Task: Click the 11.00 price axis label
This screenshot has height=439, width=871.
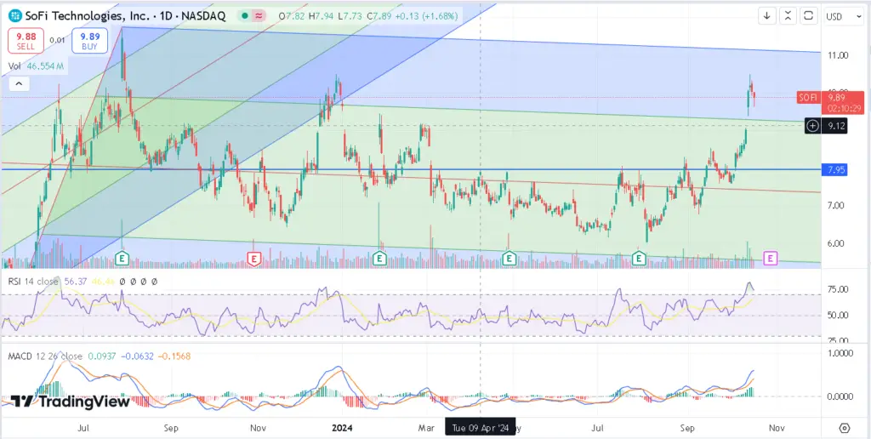Action: (837, 55)
